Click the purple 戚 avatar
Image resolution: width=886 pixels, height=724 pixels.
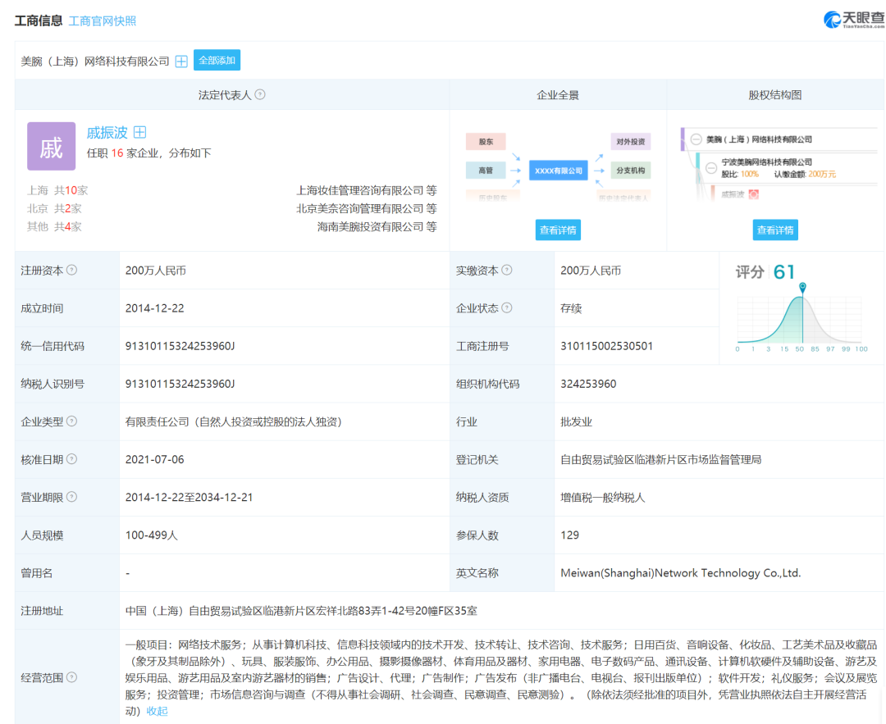pos(52,146)
